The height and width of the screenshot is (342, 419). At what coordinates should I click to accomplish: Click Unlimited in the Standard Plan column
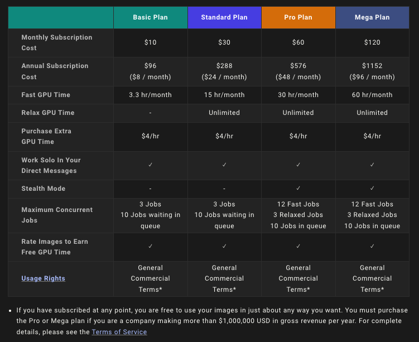point(224,113)
